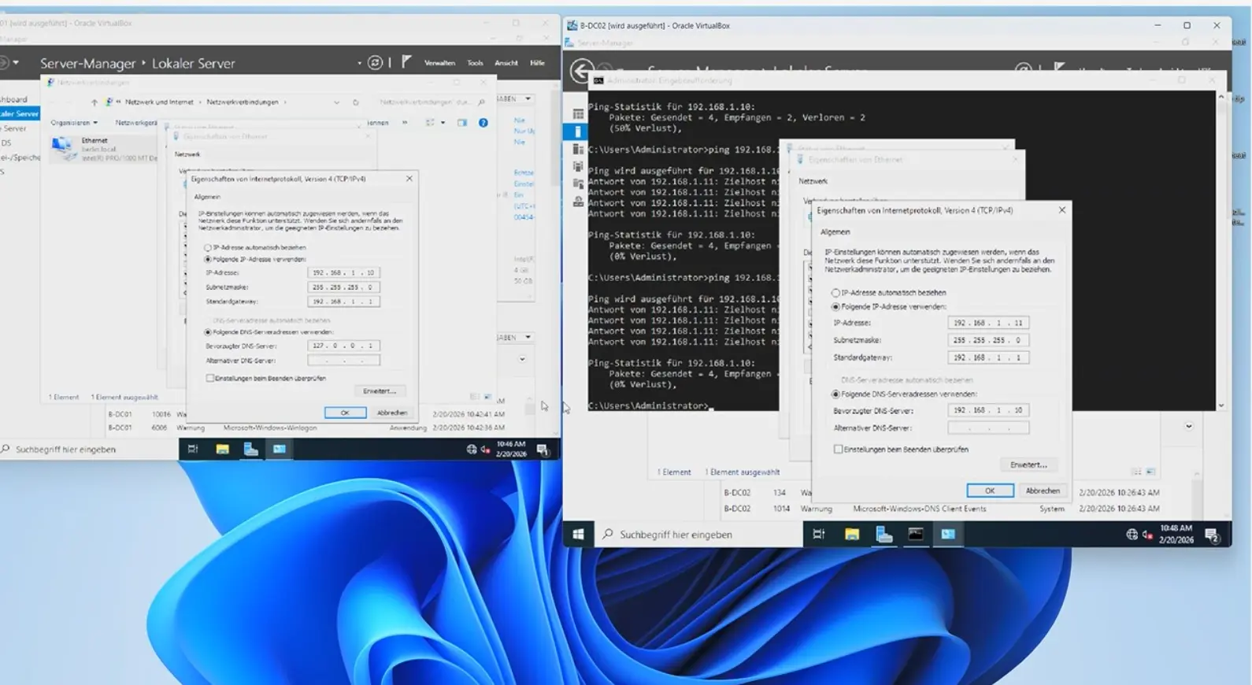
Task: Toggle preview pane icon in Netzwerkverbindungen toolbar
Action: (462, 123)
